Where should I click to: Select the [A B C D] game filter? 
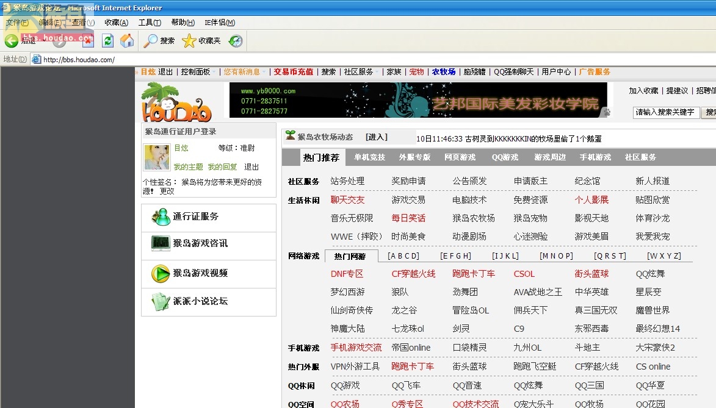(x=403, y=256)
